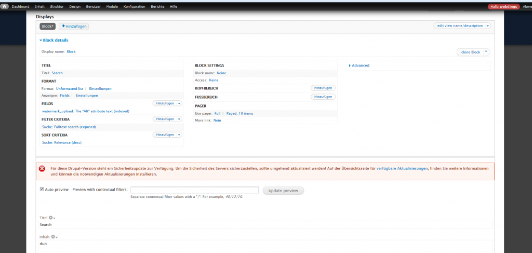Viewport: 532px width, 253px height.
Task: Open edit view name/description dropdown arrow
Action: click(488, 25)
